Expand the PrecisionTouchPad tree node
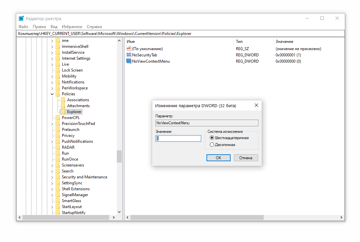360x242 pixels. pos(52,124)
